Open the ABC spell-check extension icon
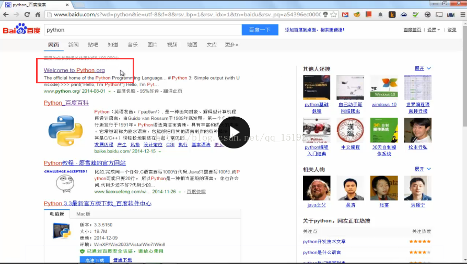This screenshot has width=467, height=264. tap(415, 14)
